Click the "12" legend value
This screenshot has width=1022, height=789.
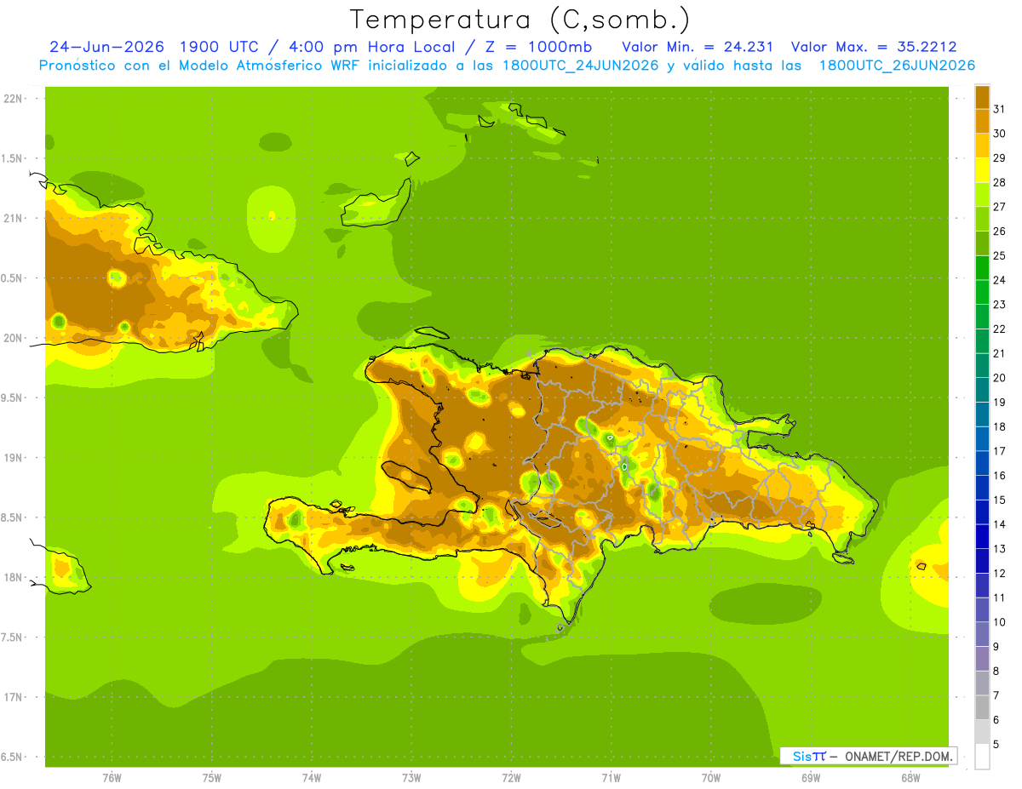(999, 574)
